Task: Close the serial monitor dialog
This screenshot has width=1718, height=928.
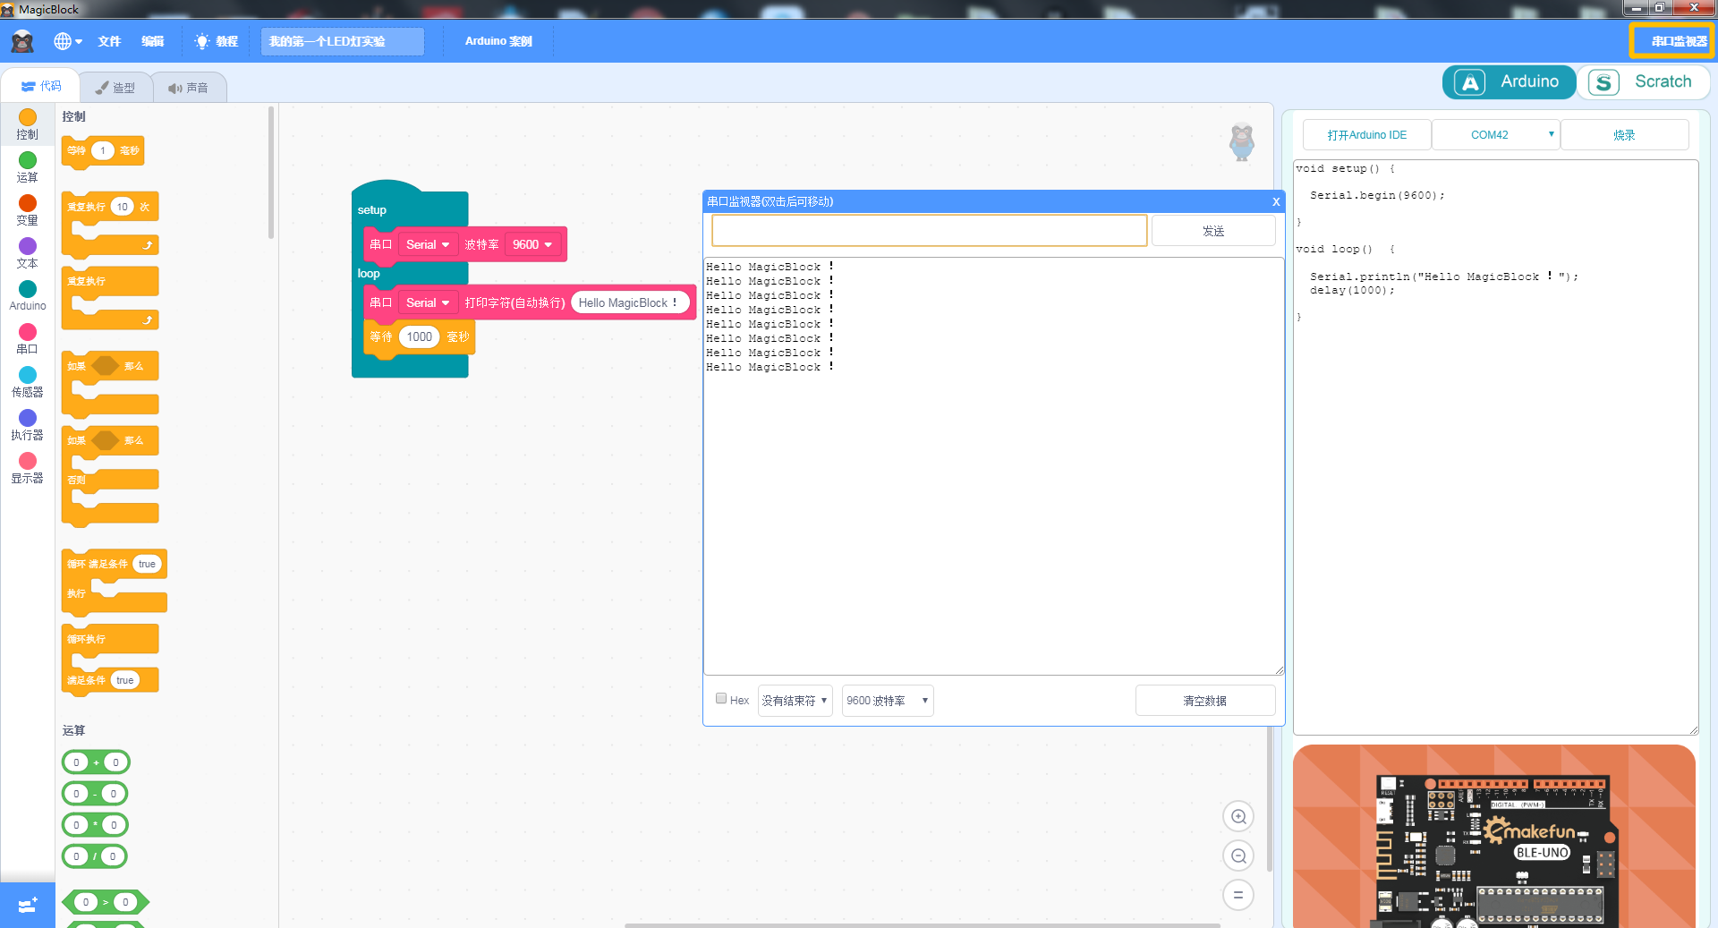Action: 1276,201
